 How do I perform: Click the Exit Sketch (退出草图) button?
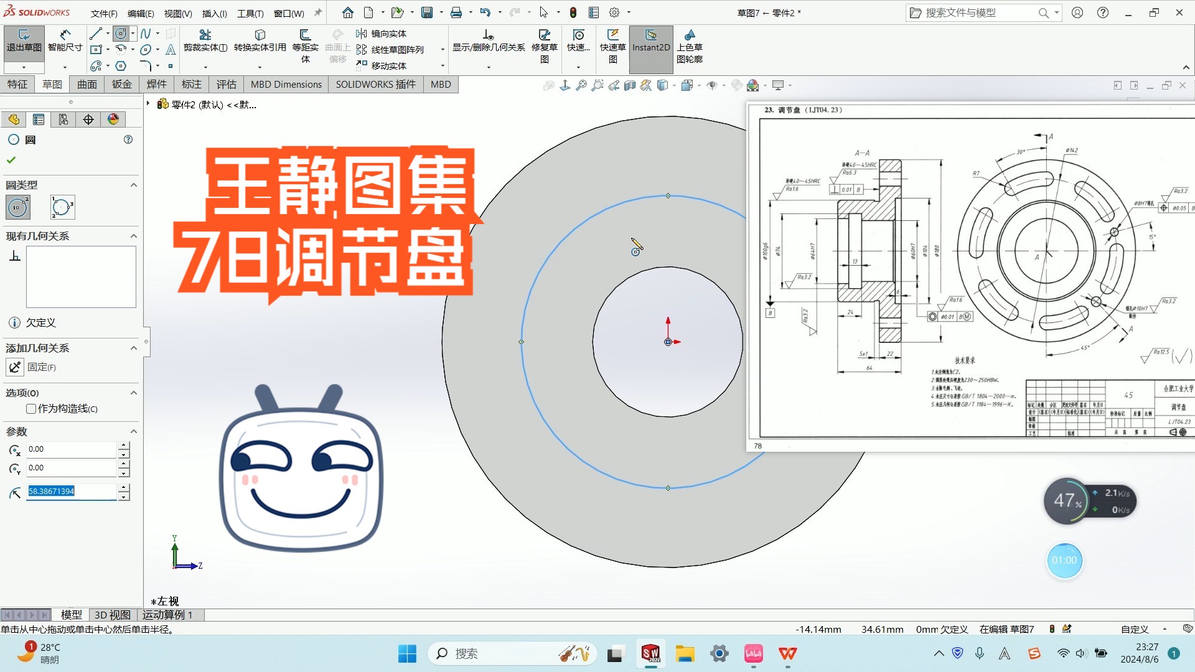(24, 41)
